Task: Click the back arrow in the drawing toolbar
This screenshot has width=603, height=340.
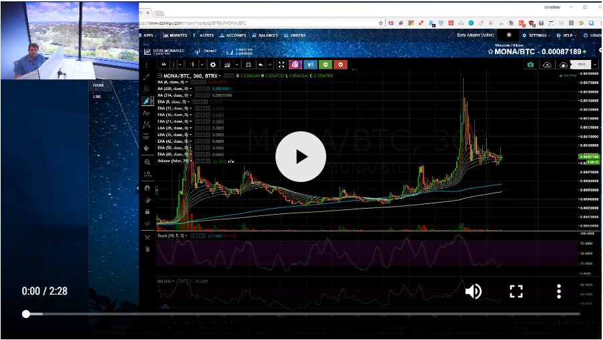Action: click(146, 148)
